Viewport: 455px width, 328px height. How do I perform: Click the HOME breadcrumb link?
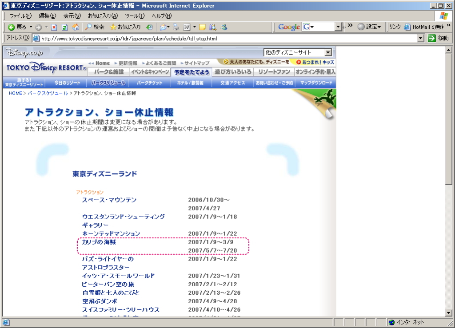coord(16,93)
